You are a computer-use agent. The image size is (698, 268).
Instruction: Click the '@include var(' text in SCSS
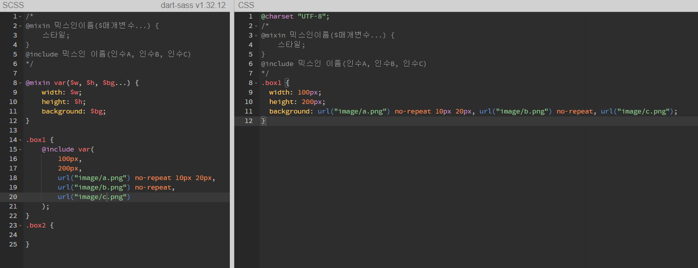pos(67,149)
